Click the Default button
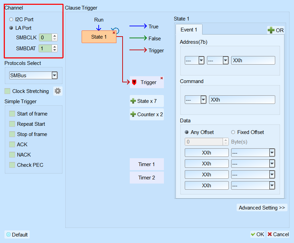The width and height of the screenshot is (294, 243). (17, 234)
